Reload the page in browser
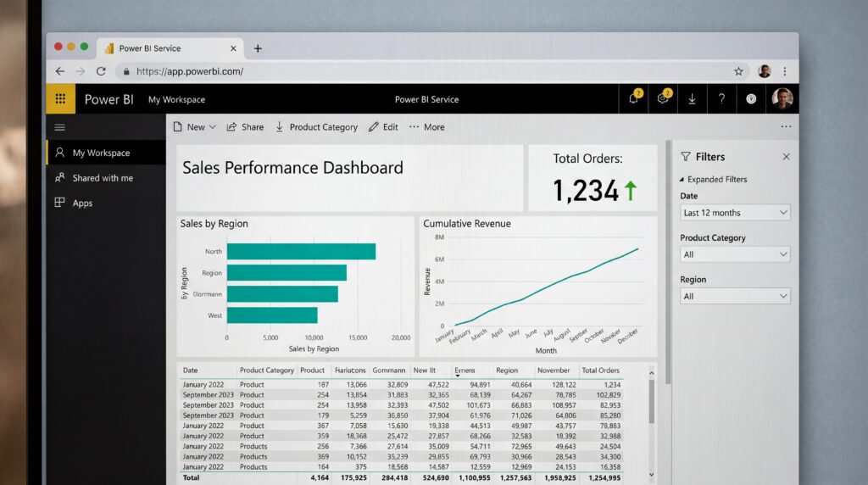The image size is (868, 485). pos(101,71)
